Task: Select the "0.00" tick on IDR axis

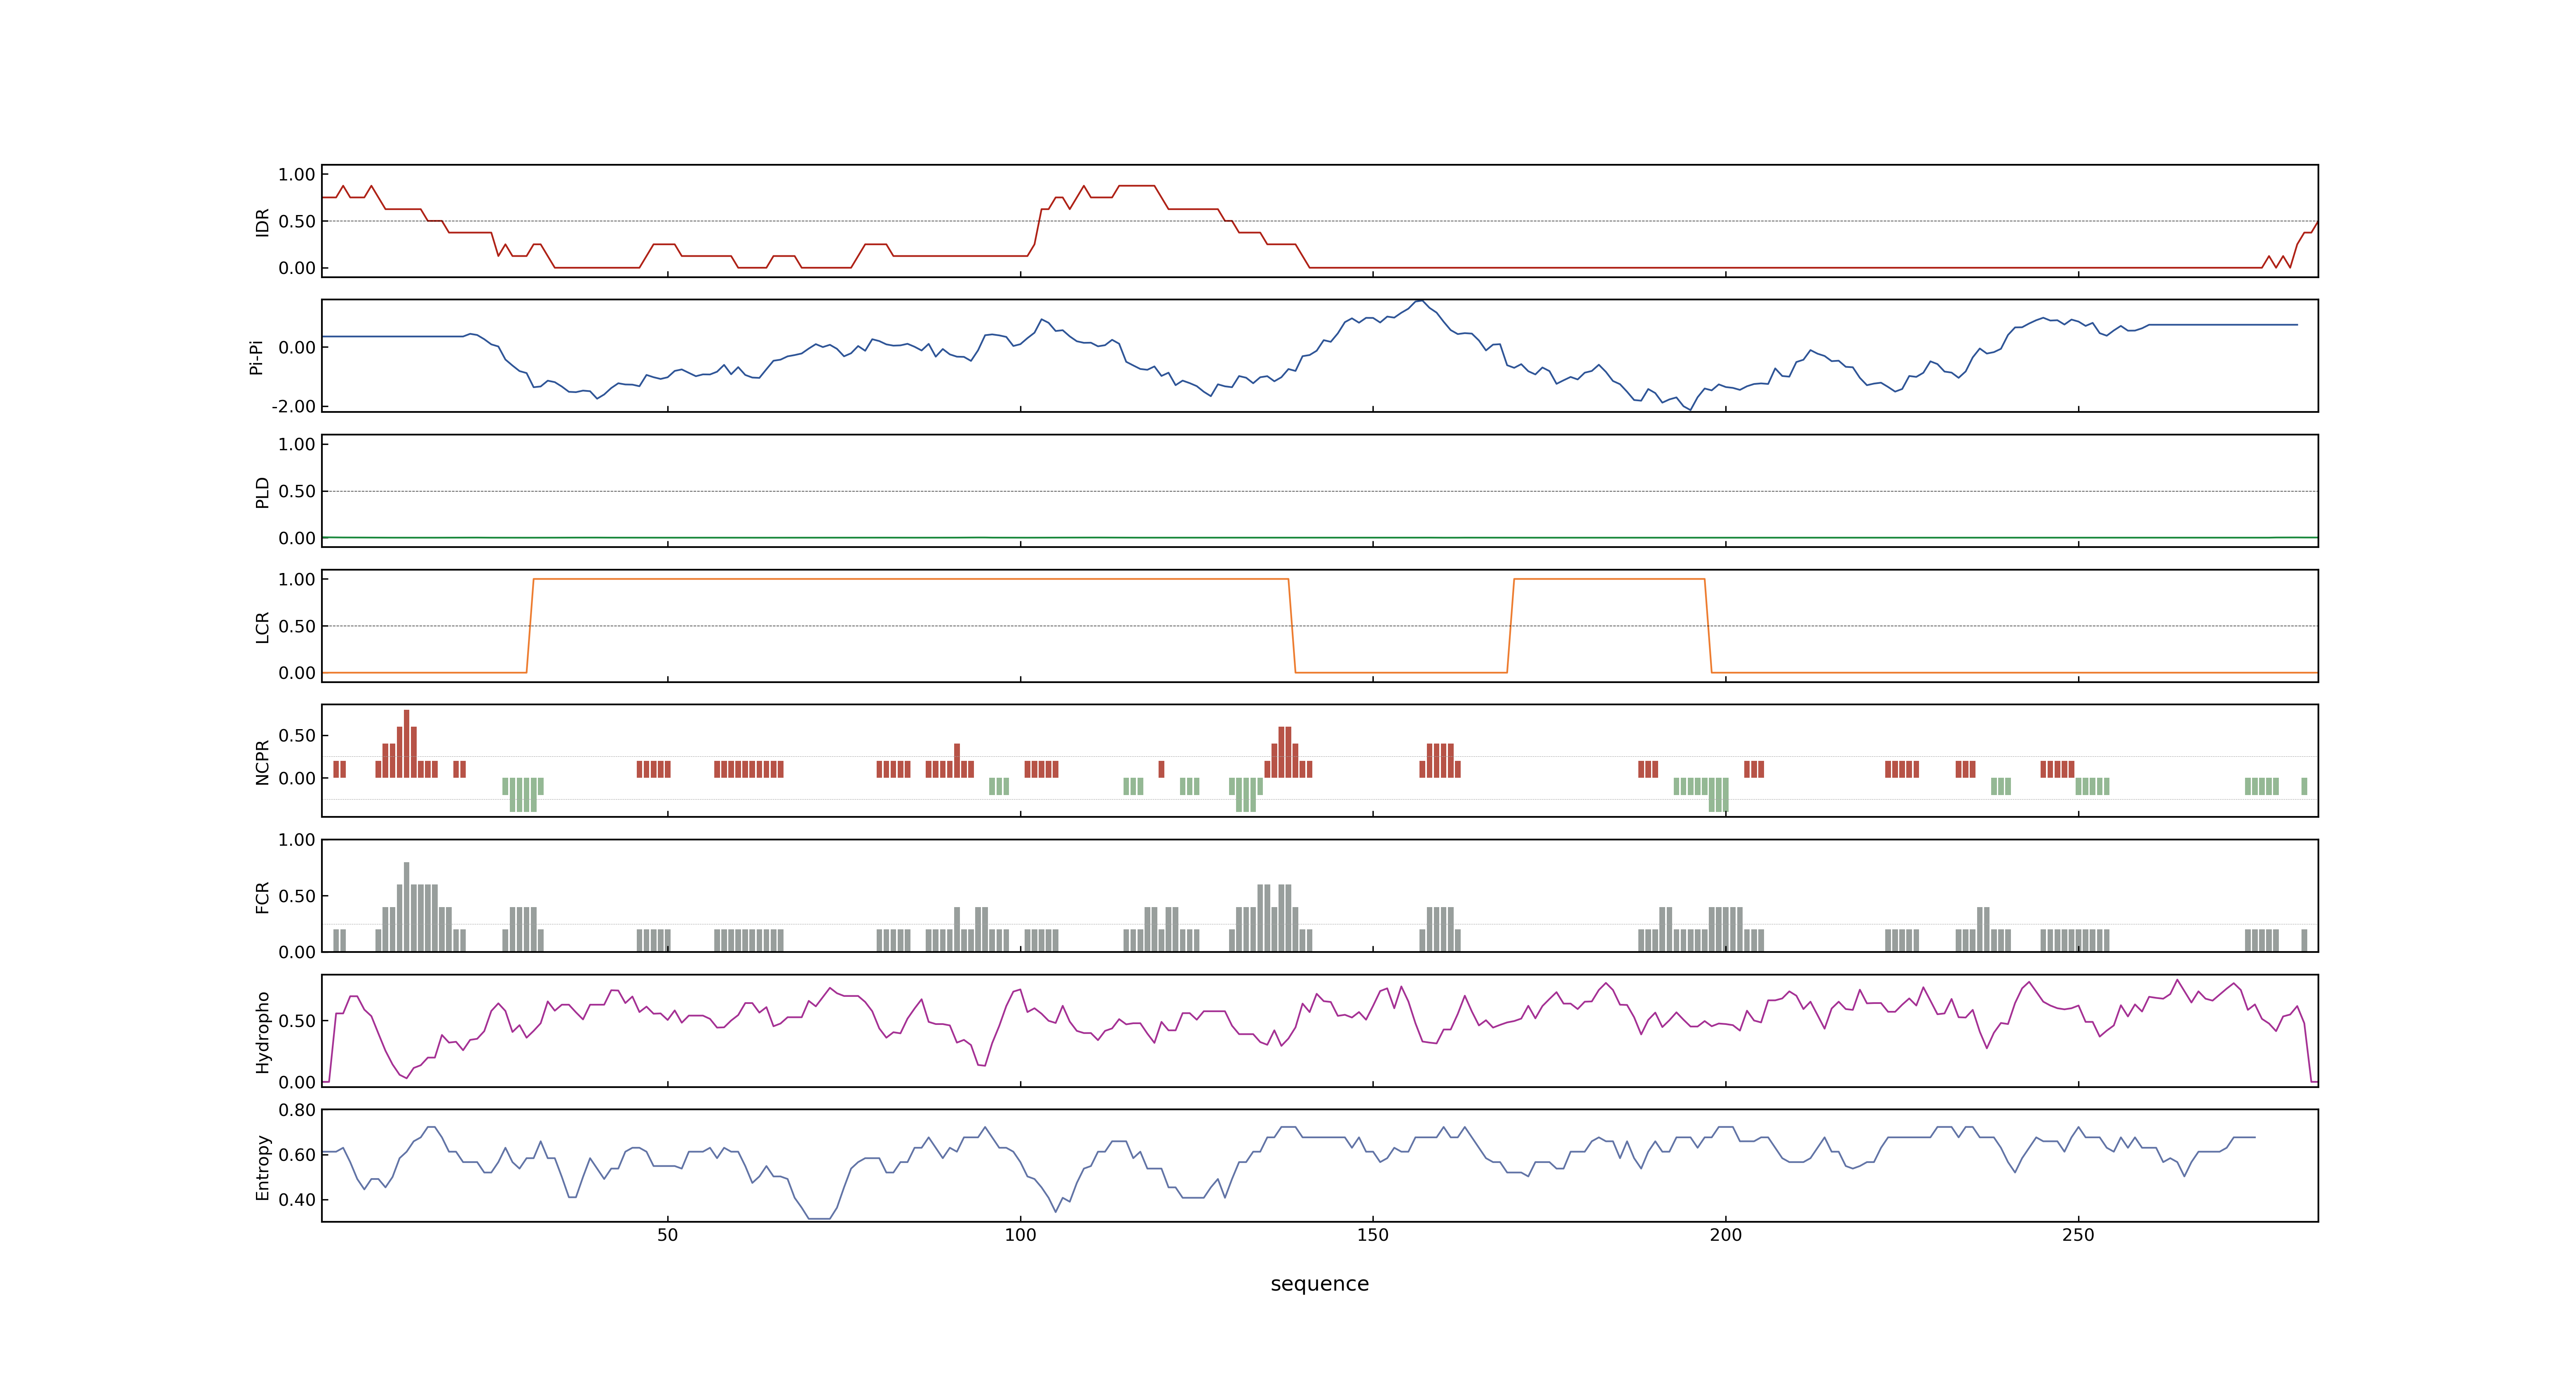Action: [297, 268]
